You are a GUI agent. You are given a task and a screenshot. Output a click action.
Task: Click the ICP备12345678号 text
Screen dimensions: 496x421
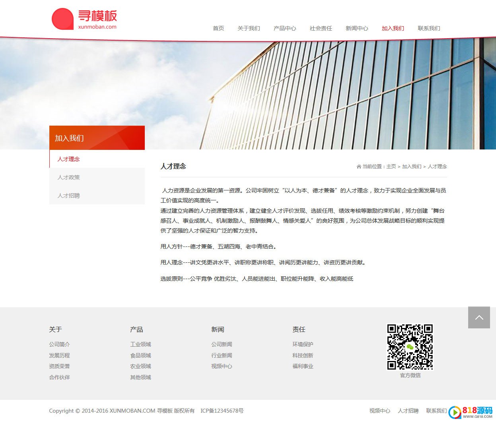coord(222,411)
